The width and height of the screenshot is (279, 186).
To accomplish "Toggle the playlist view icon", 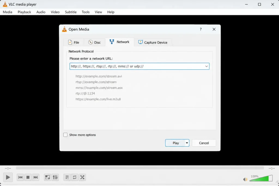I will (67, 177).
